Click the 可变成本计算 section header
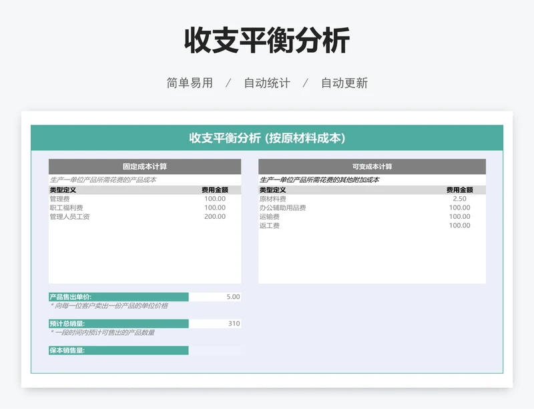Image resolution: width=534 pixels, height=409 pixels. click(372, 166)
